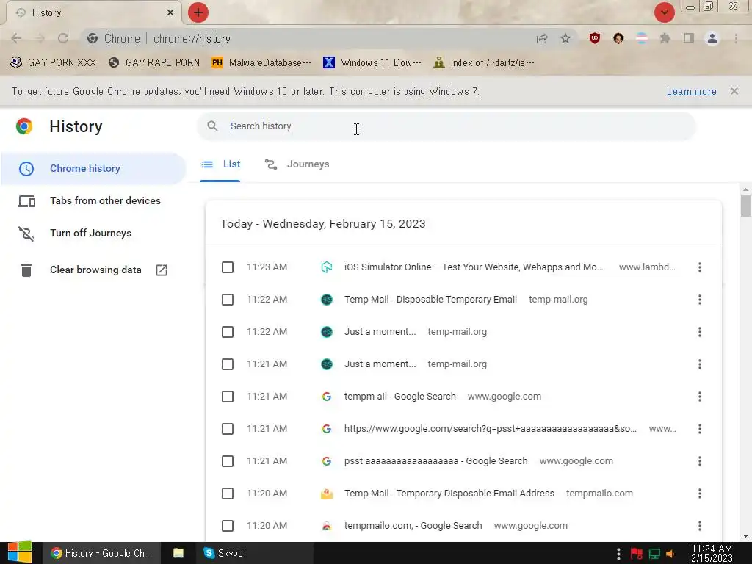Open actions menu for psst aaaaaaaa Google Search
The height and width of the screenshot is (564, 752).
[x=700, y=461]
